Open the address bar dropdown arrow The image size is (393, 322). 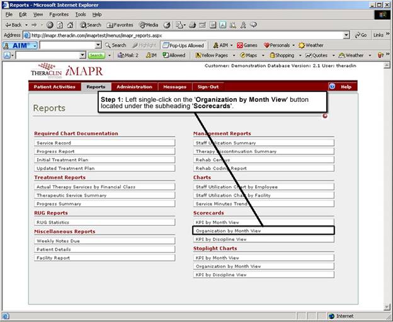346,35
